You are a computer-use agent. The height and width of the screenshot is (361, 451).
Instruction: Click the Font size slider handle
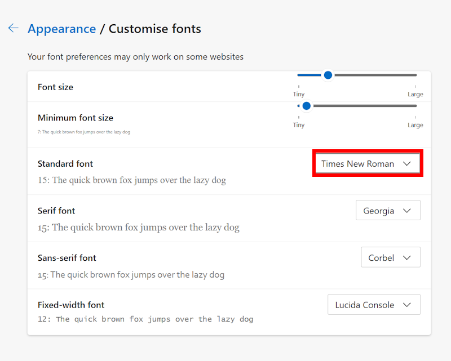point(328,75)
